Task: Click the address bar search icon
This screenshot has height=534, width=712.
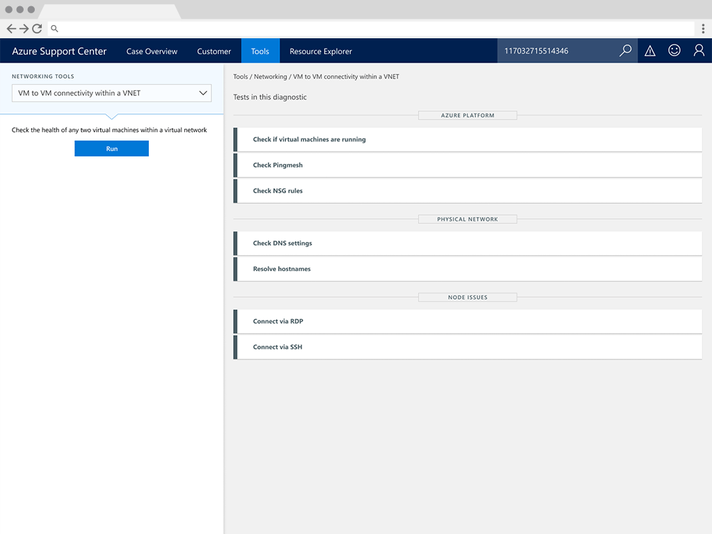Action: pyautogui.click(x=54, y=29)
